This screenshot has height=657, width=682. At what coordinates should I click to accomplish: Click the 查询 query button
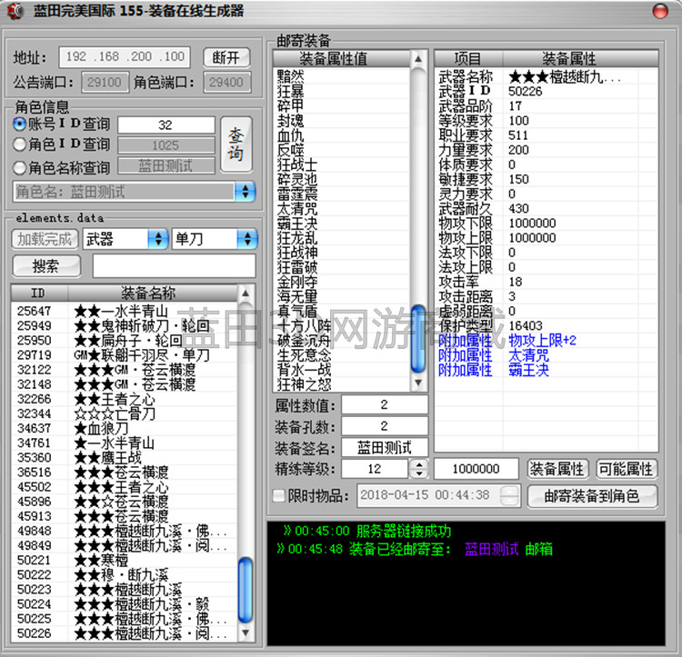(236, 144)
